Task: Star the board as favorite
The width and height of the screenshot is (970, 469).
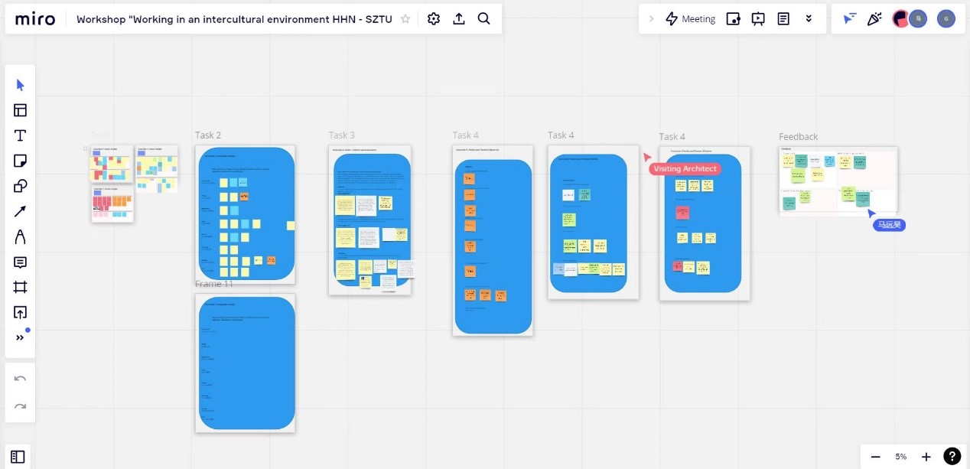Action: [405, 19]
